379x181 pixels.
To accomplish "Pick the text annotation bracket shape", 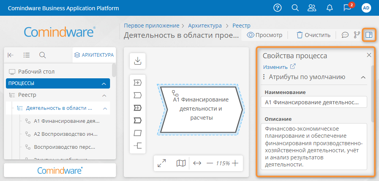I will (138, 145).
